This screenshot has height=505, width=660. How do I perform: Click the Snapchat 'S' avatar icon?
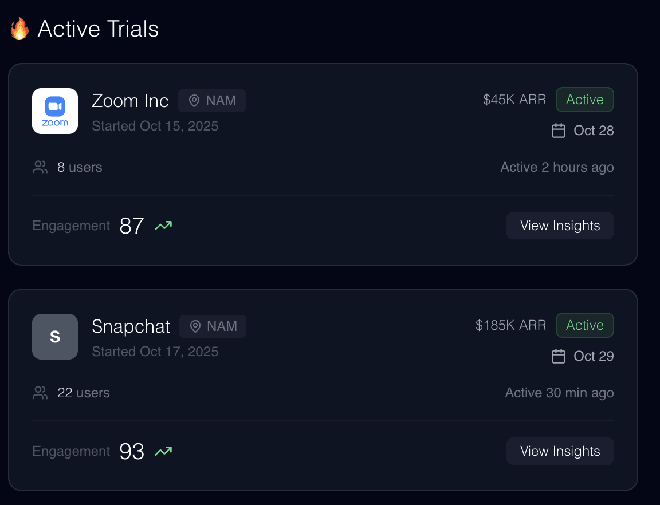pyautogui.click(x=55, y=337)
